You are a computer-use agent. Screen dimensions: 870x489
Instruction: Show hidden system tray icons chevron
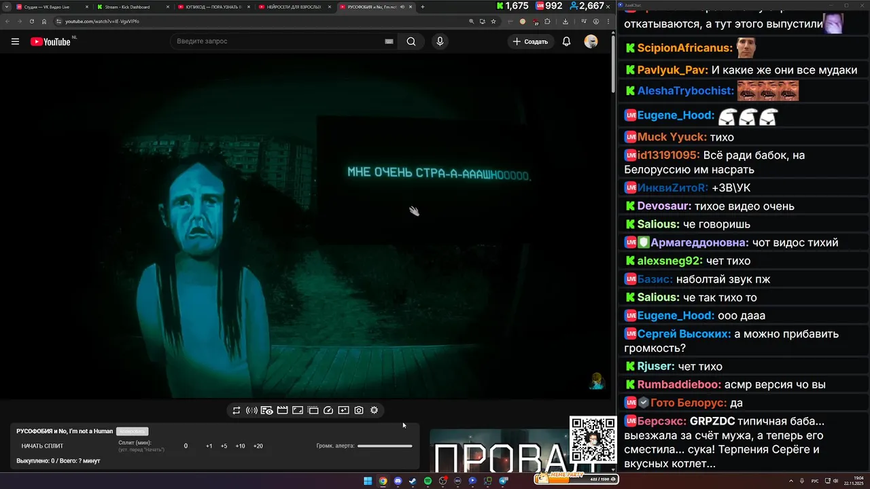coord(791,481)
